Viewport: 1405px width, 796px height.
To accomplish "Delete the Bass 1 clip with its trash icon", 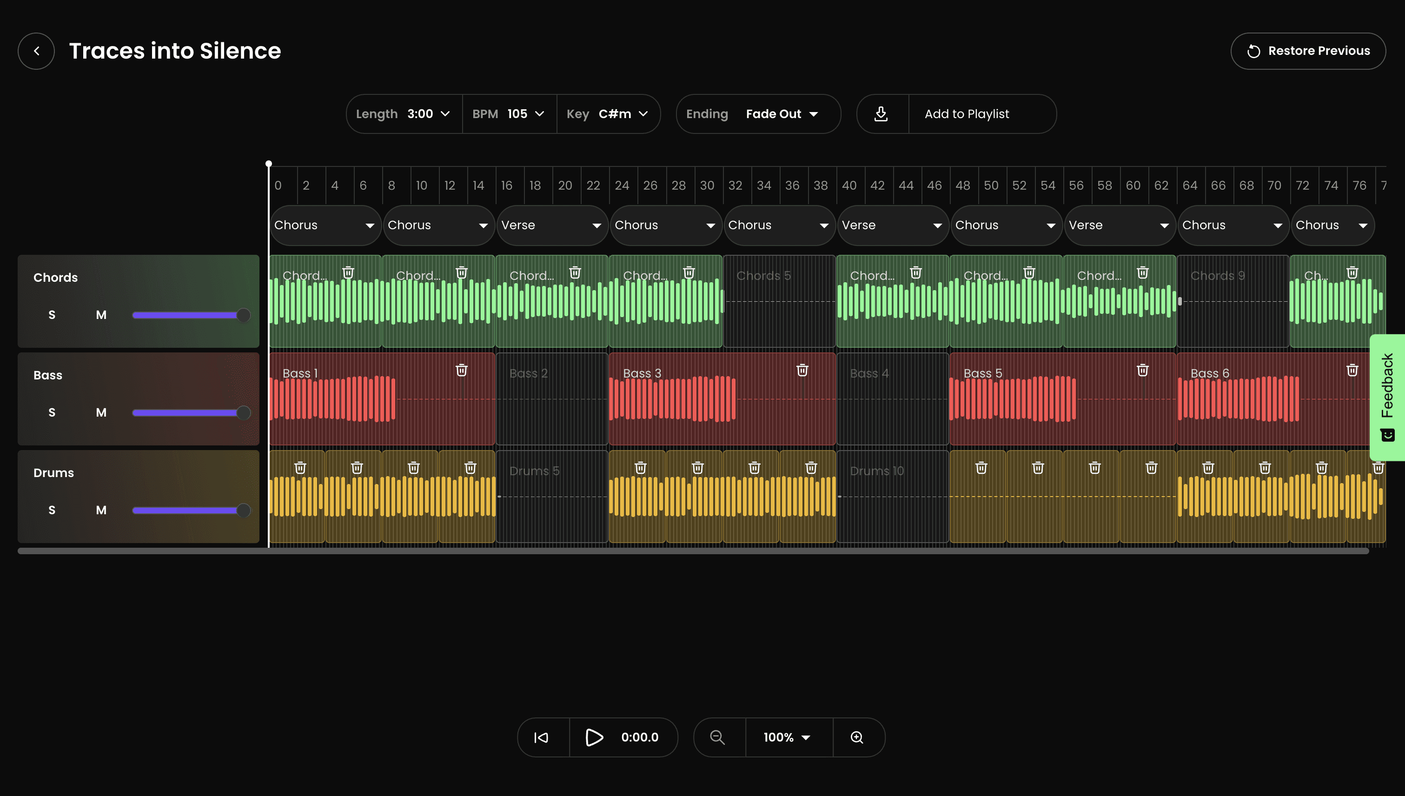I will 461,371.
